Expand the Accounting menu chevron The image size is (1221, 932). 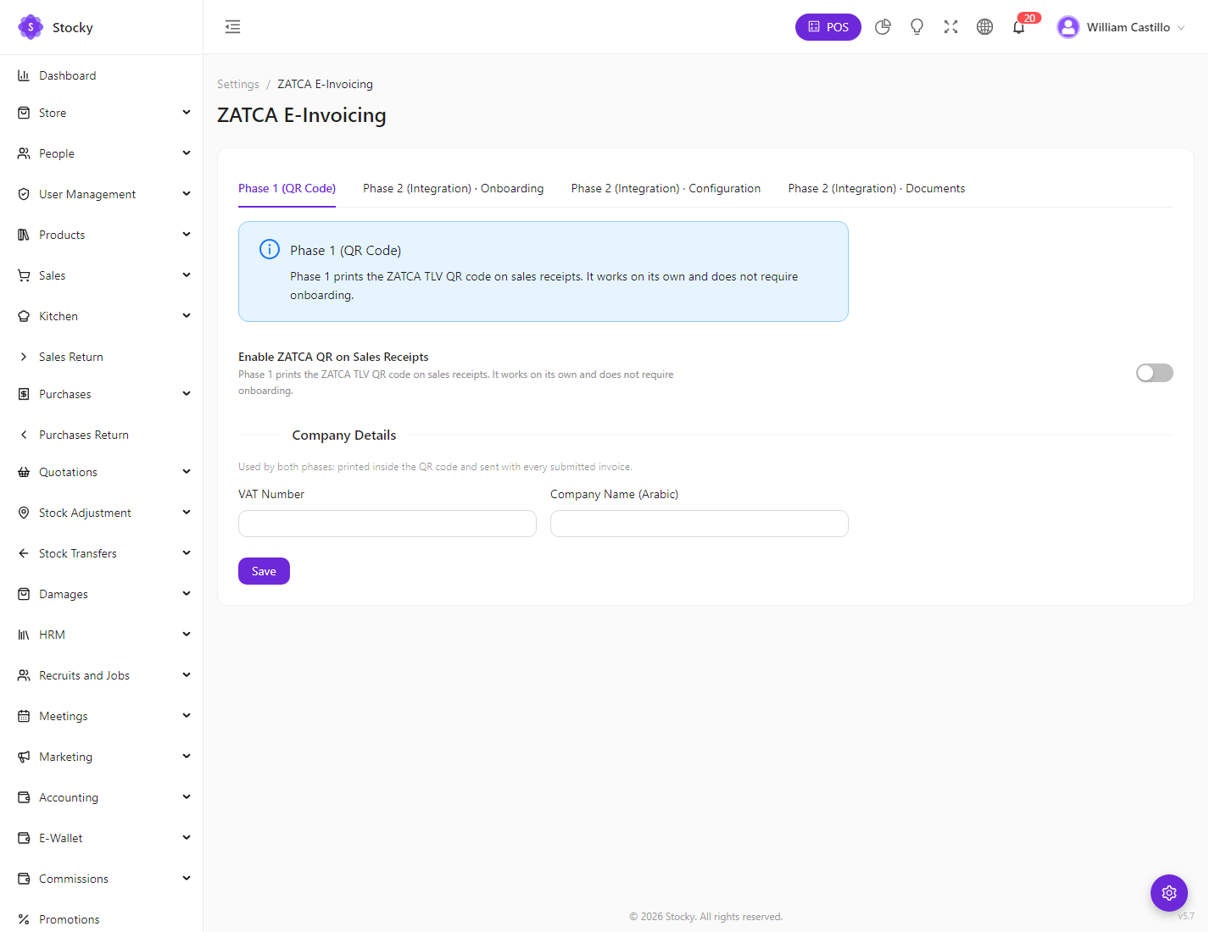pyautogui.click(x=187, y=796)
